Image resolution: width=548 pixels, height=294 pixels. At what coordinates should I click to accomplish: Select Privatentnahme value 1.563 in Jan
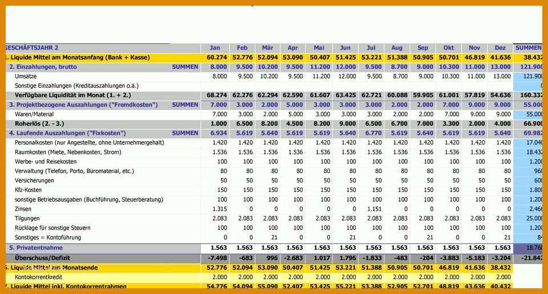pyautogui.click(x=219, y=248)
